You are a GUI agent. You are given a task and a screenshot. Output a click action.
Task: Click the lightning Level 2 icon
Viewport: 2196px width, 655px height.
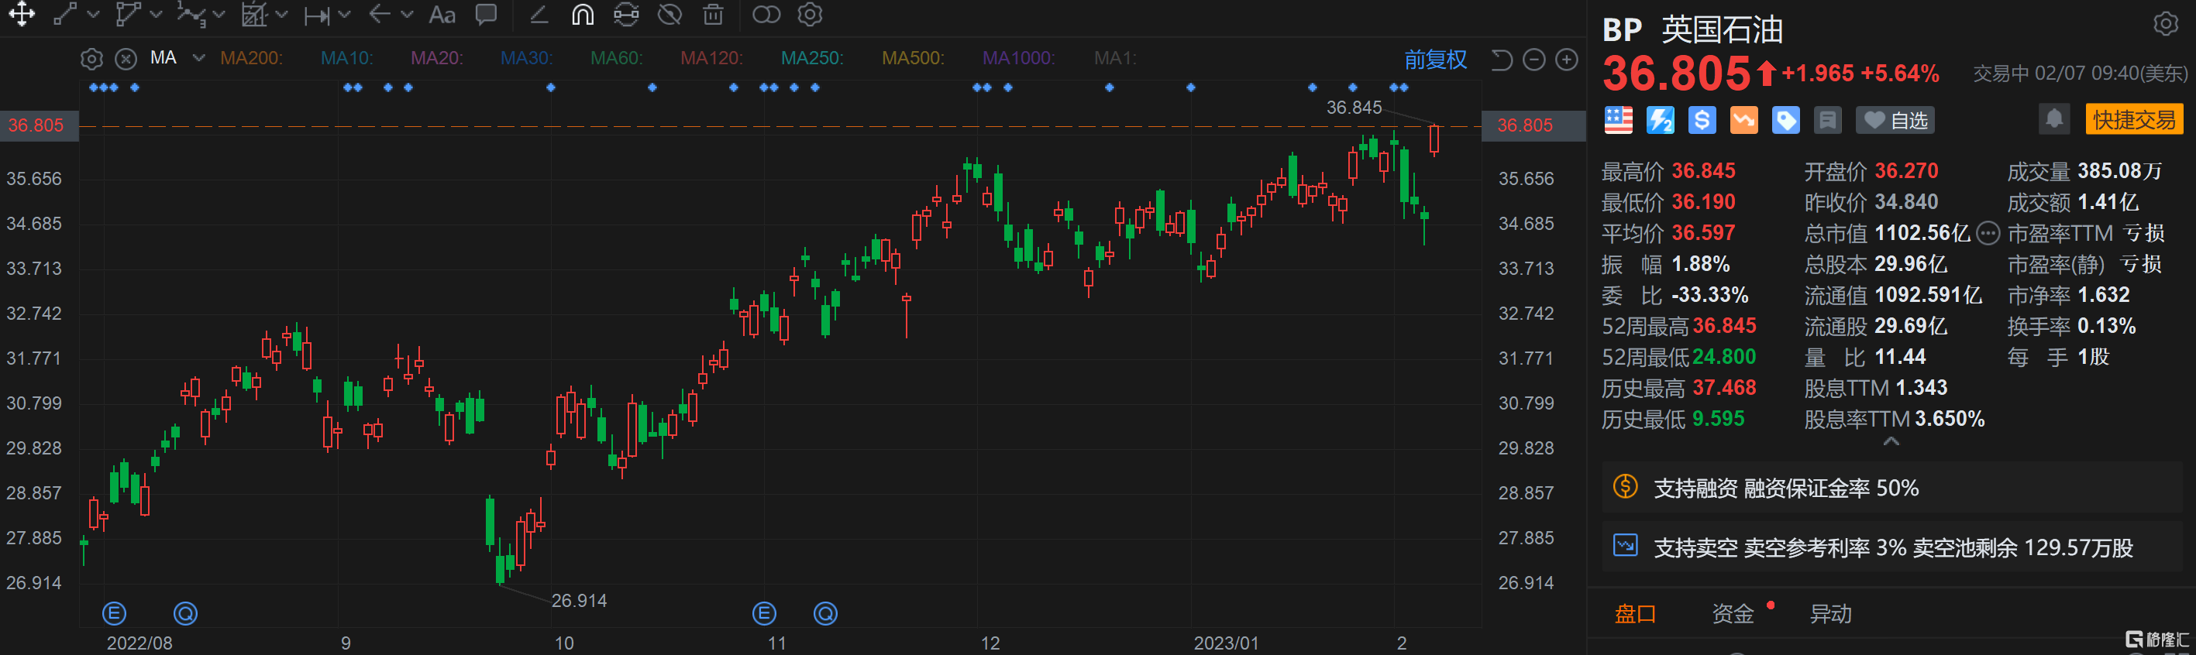point(1660,120)
